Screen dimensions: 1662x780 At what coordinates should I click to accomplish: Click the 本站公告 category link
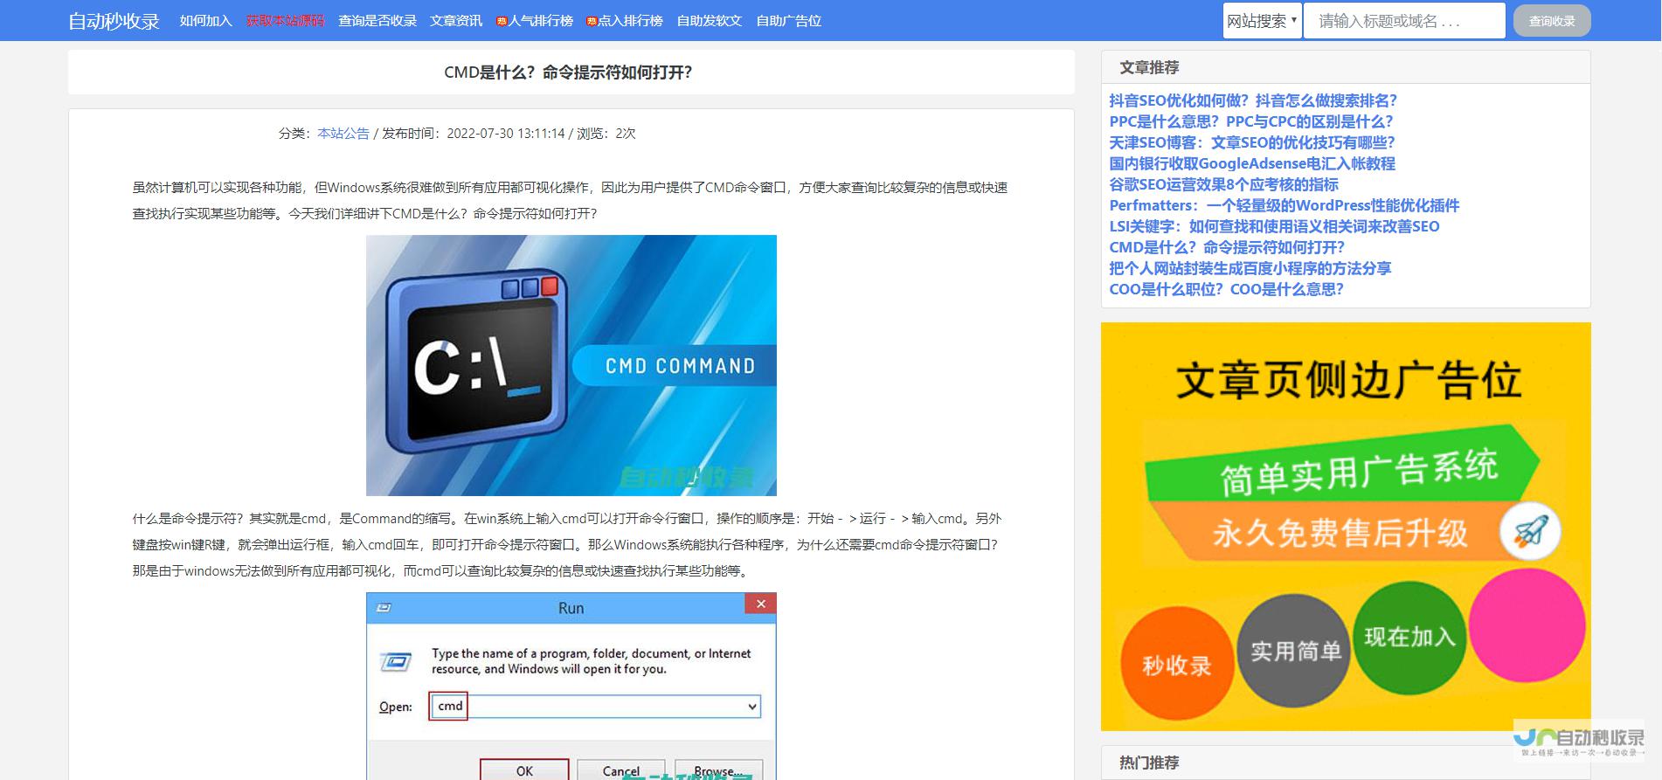343,134
